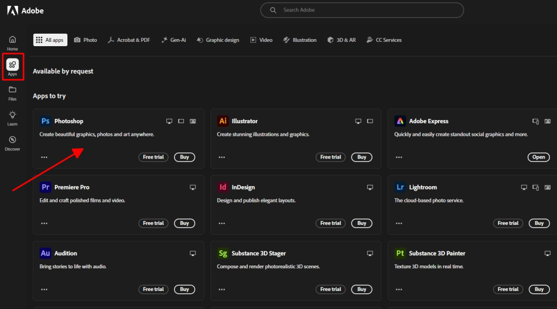Start the Premiere Pro free trial
Screen dimensions: 557x309
coord(153,223)
